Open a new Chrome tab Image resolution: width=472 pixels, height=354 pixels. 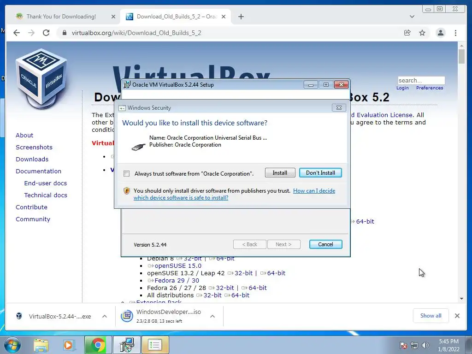click(241, 17)
